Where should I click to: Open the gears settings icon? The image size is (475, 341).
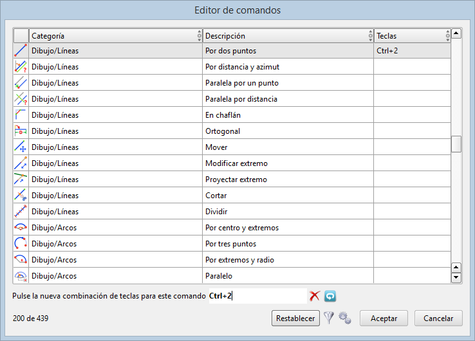pyautogui.click(x=345, y=318)
